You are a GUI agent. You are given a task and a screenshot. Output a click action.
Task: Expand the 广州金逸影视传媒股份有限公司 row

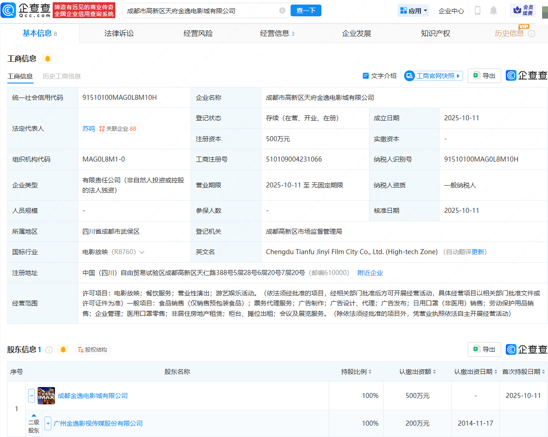[48, 423]
